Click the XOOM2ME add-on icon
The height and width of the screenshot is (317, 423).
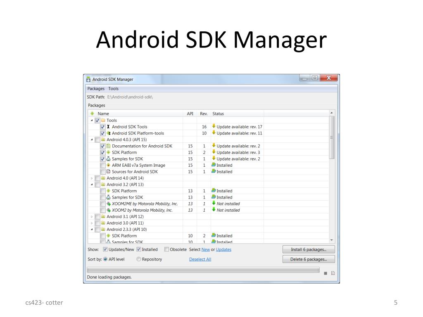[x=109, y=204]
